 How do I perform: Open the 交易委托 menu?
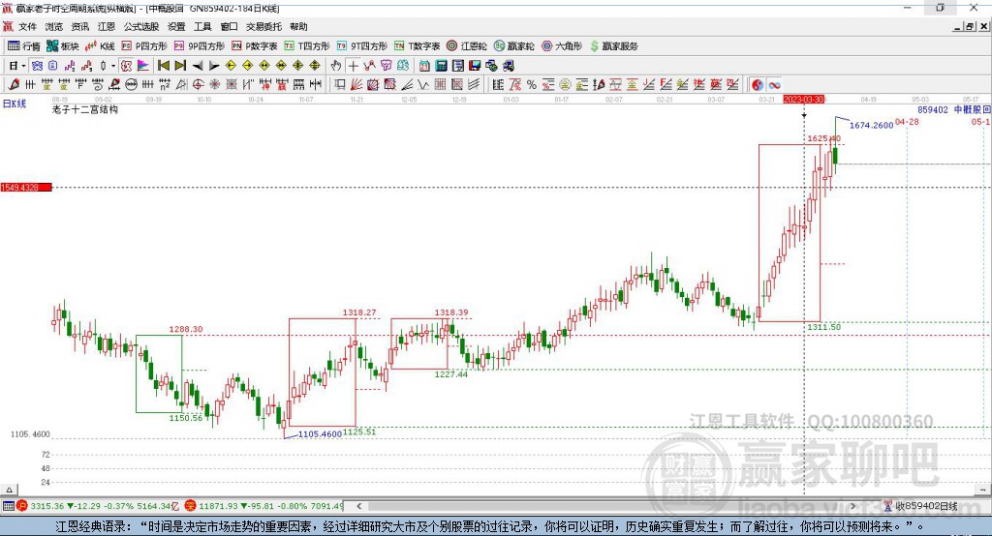point(263,27)
